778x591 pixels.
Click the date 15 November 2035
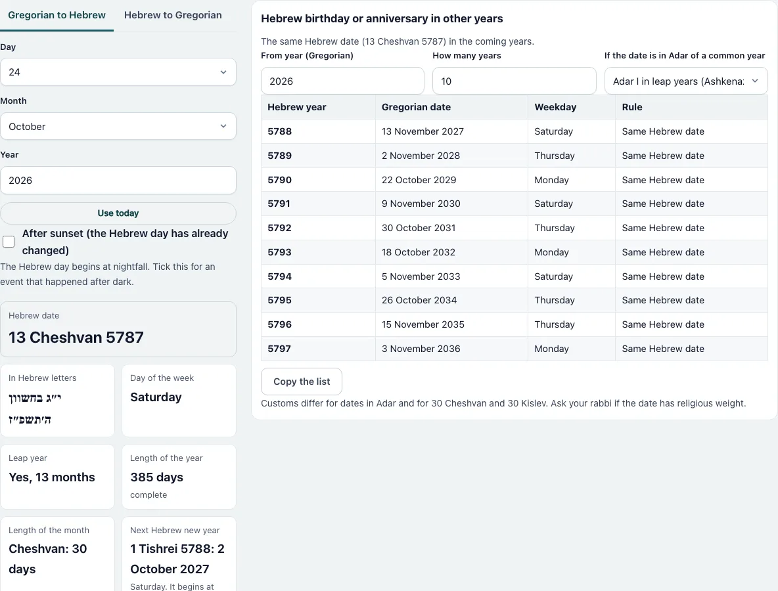point(423,325)
